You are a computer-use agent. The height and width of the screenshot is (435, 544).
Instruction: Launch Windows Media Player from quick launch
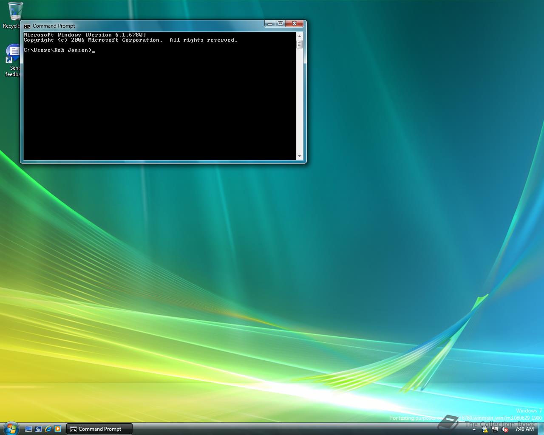point(58,429)
